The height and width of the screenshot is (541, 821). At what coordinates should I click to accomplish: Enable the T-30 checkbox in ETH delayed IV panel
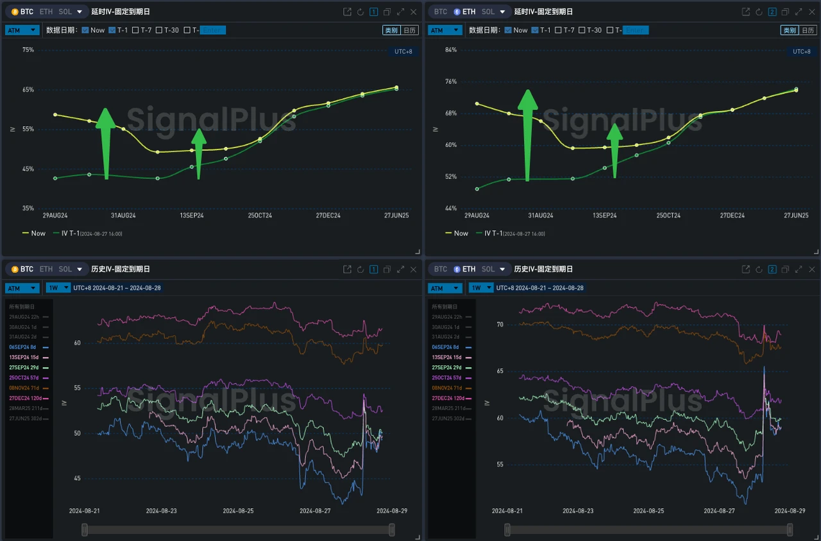[582, 30]
